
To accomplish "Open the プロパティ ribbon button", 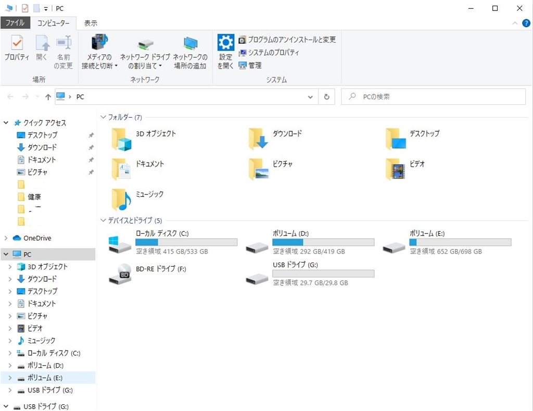I will pos(17,47).
